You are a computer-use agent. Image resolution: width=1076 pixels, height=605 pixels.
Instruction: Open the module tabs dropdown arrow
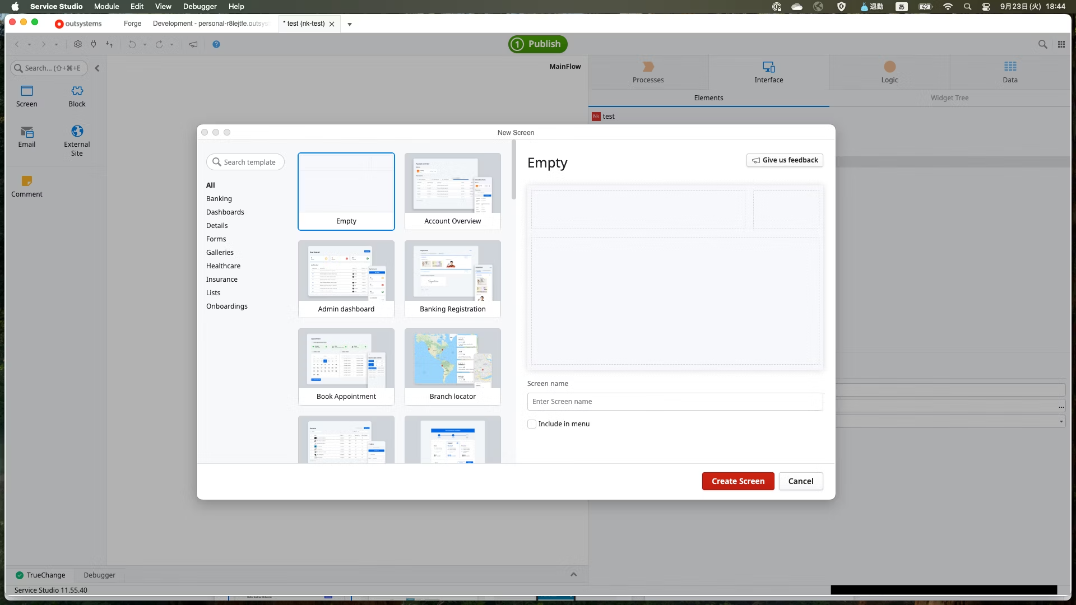[350, 24]
